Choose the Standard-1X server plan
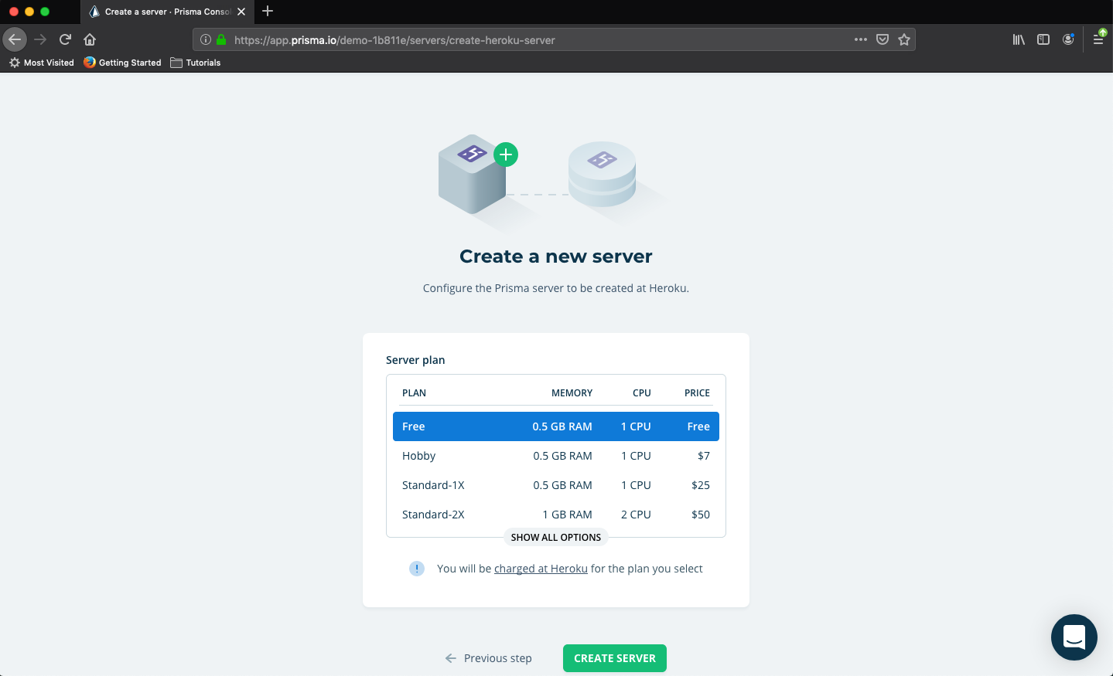Screen dimensions: 1113x676 coord(556,485)
